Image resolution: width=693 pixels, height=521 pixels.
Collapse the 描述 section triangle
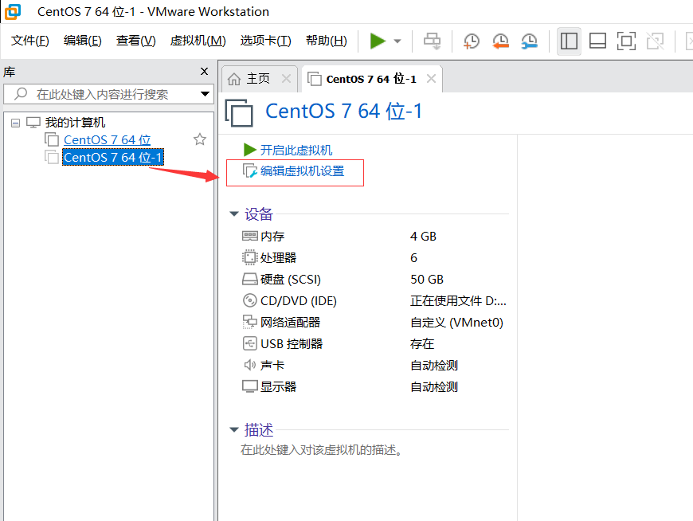pos(233,430)
